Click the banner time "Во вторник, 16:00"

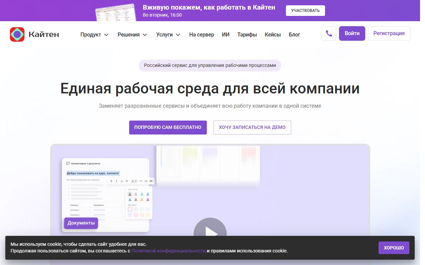tap(162, 15)
